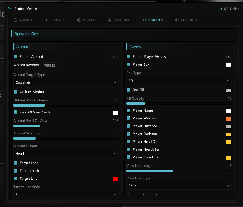Click the 'Aimbot' panel header text
Screen dimensions: 243x207
pos(22,47)
